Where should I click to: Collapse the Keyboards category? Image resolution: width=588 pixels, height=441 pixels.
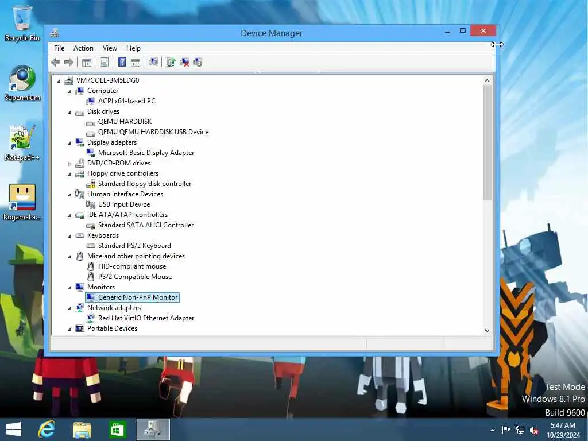pyautogui.click(x=69, y=236)
